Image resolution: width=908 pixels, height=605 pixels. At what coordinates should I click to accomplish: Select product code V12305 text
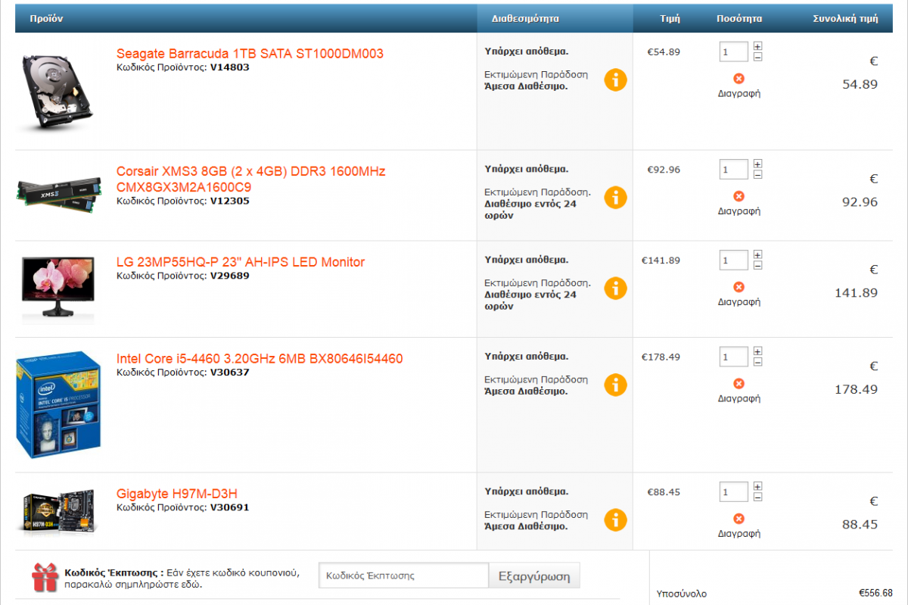click(229, 201)
